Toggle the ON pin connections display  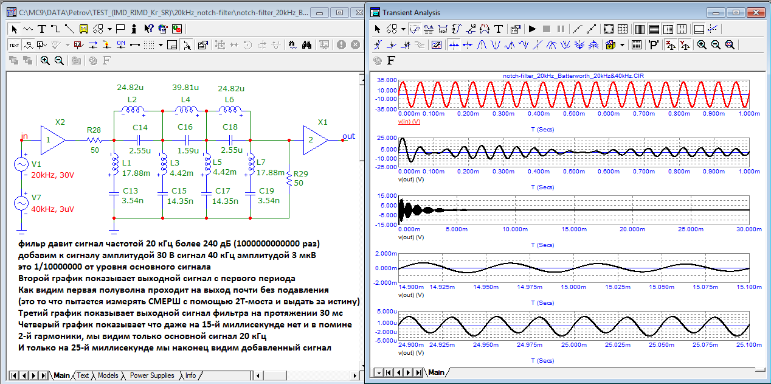pos(121,44)
